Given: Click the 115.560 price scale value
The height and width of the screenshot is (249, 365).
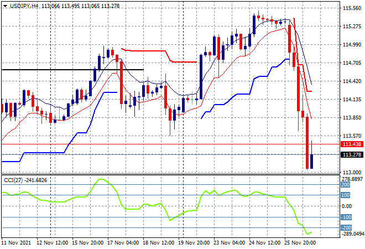Looking at the screenshot, I should click(x=352, y=8).
